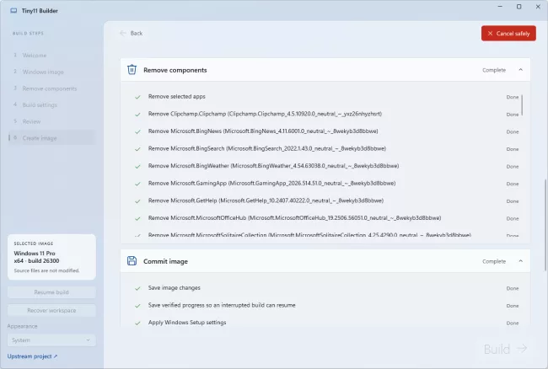
Task: Collapse the Commit image section chevron
Action: pyautogui.click(x=521, y=261)
